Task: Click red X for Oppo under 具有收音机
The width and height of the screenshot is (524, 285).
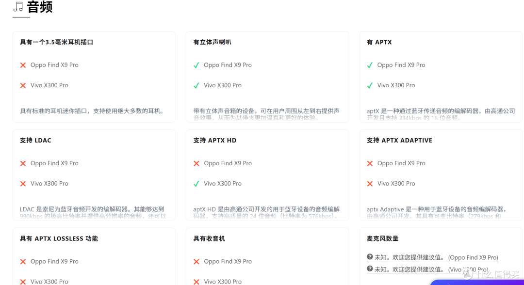Action: (x=196, y=262)
